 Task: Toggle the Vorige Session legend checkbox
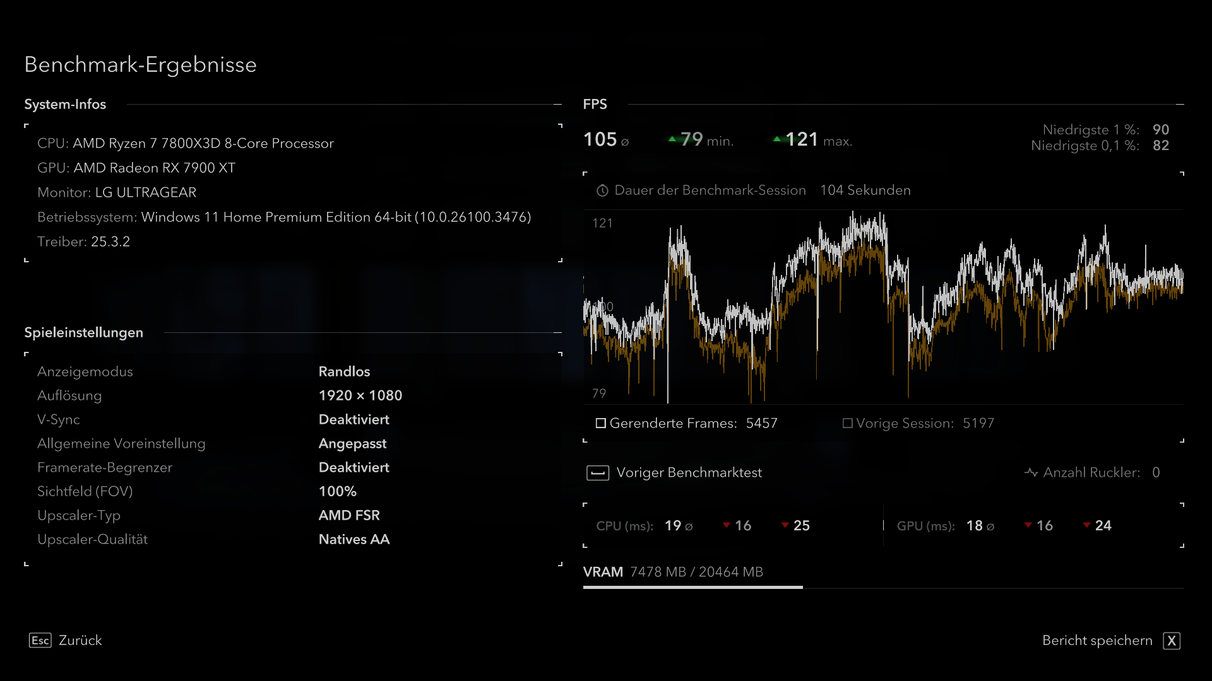click(x=847, y=423)
